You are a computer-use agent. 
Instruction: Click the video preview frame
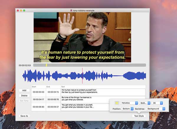tap(82, 37)
